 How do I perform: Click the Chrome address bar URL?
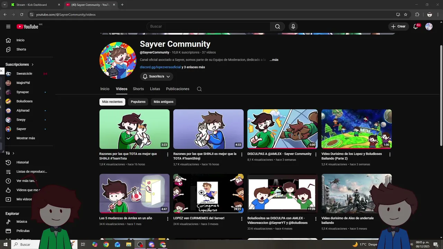(66, 15)
